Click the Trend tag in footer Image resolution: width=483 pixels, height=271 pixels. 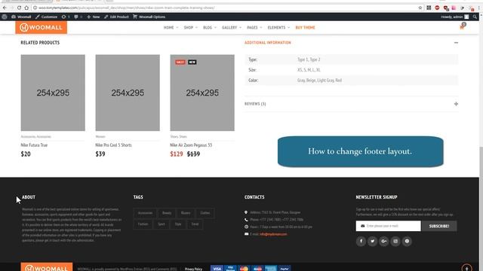(x=195, y=224)
